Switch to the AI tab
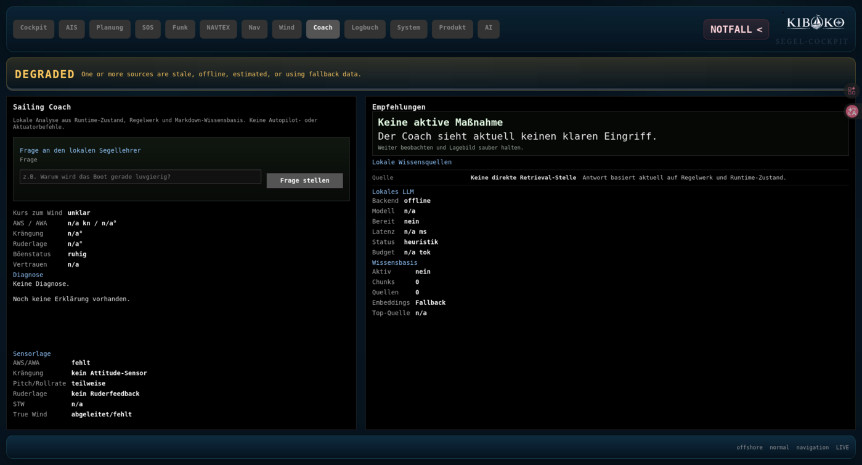 pyautogui.click(x=489, y=28)
